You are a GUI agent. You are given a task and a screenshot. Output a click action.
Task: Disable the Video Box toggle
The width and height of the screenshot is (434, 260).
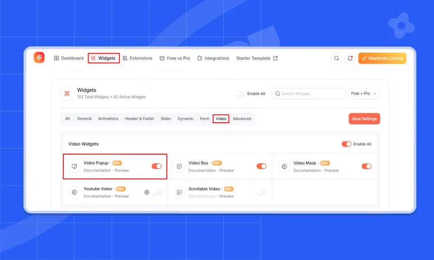[x=261, y=166]
